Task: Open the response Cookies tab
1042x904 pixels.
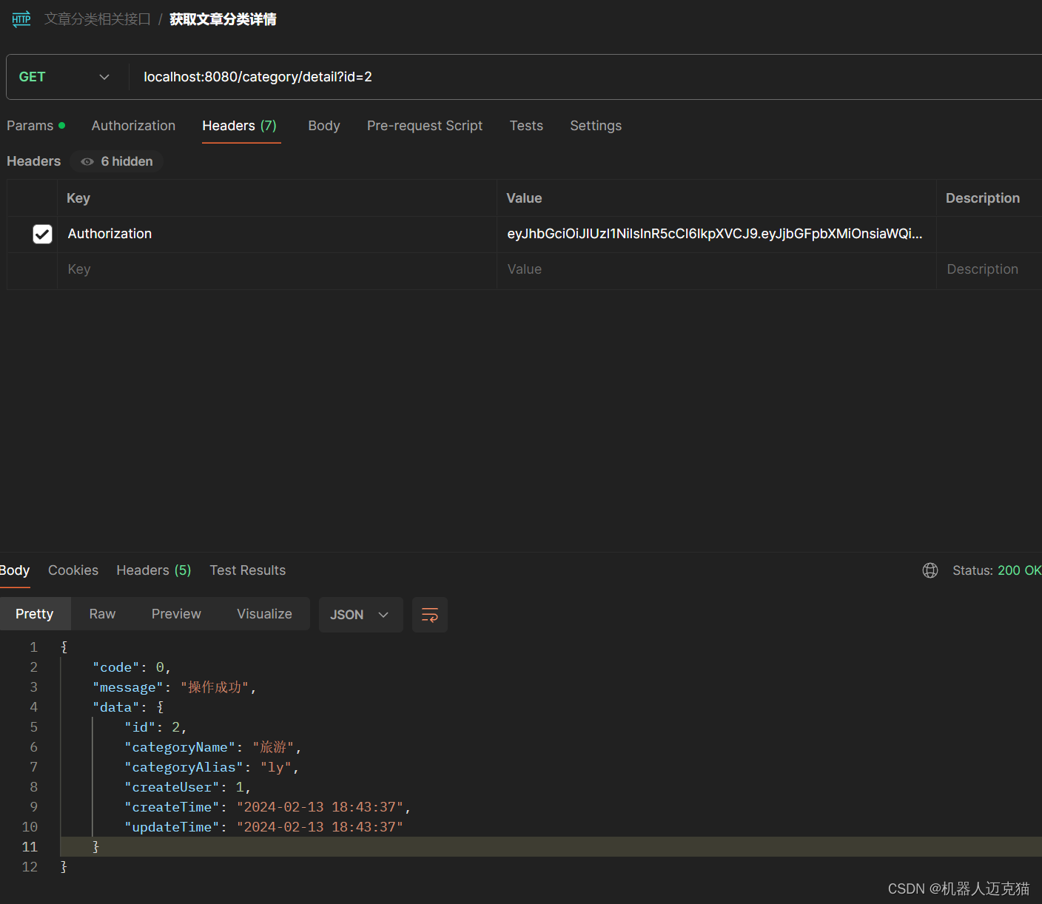Action: [73, 570]
